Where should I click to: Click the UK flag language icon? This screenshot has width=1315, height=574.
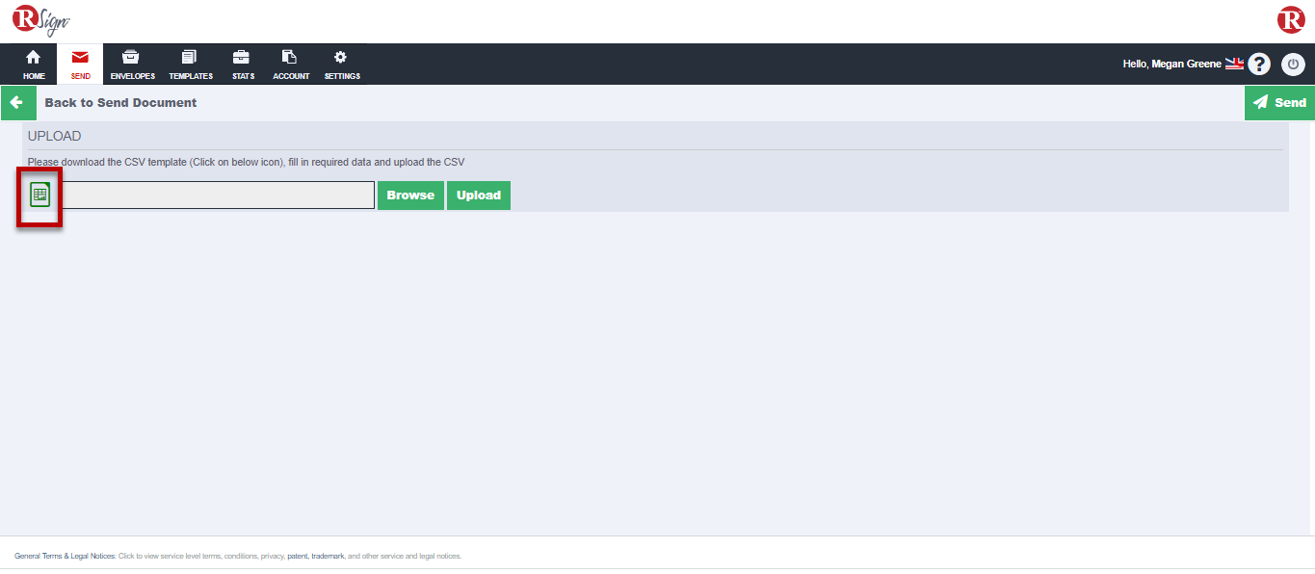point(1234,64)
